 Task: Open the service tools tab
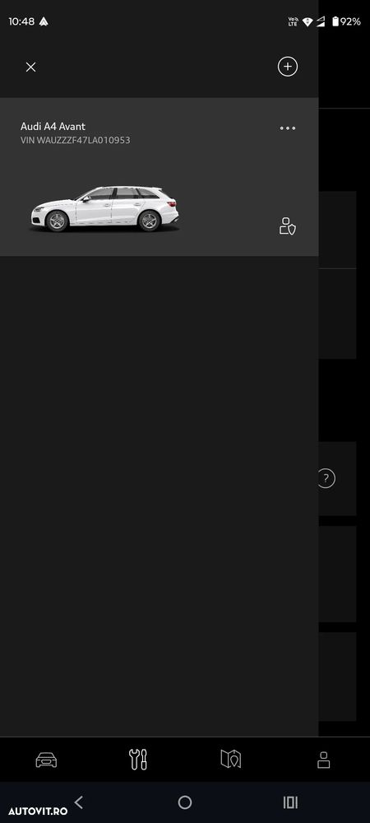[138, 760]
